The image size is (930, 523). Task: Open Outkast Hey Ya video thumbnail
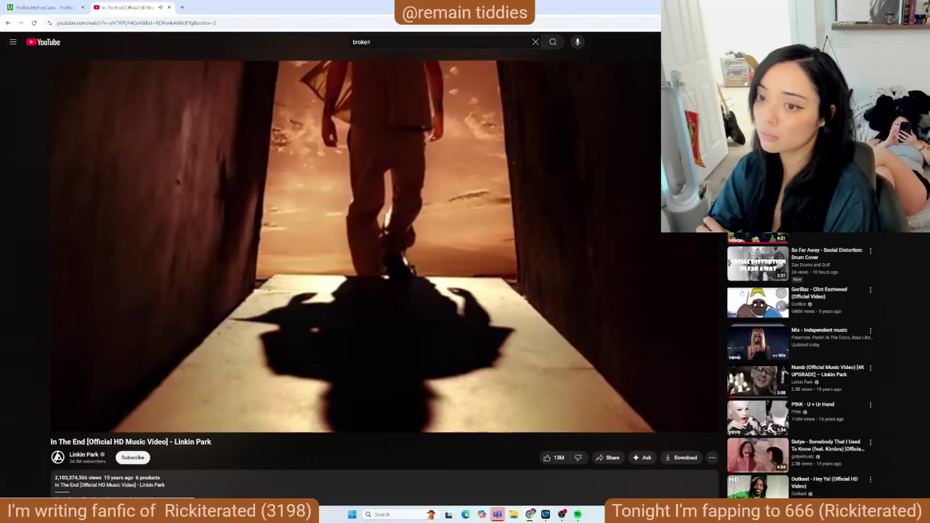[758, 487]
